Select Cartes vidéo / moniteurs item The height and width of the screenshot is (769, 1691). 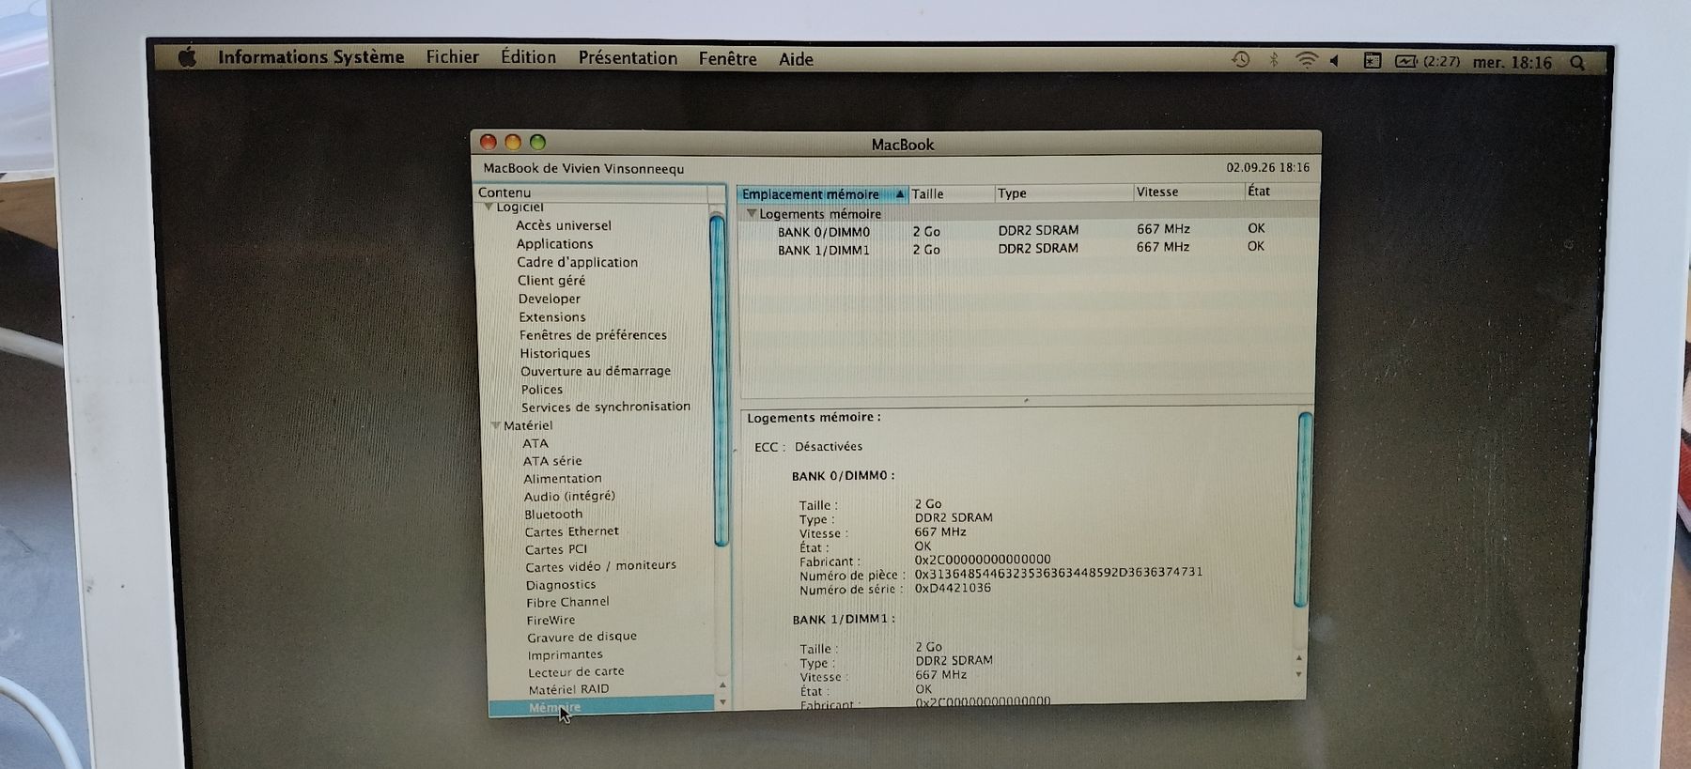coord(600,566)
